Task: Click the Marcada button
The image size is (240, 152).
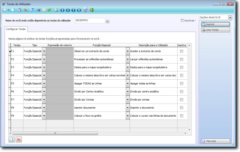Action: pyautogui.click(x=215, y=141)
